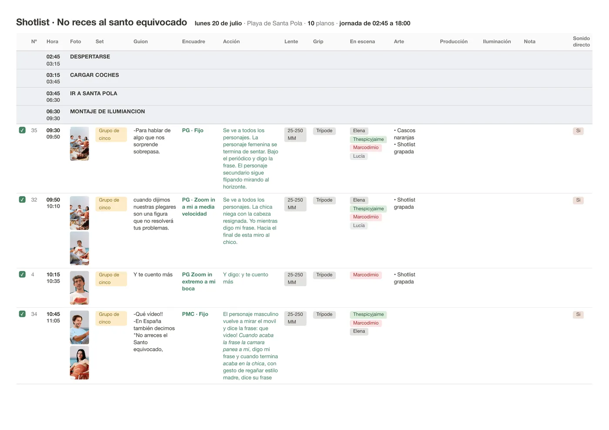Click the Lucía tag in shot 35
Image resolution: width=609 pixels, height=430 pixels.
click(x=359, y=156)
